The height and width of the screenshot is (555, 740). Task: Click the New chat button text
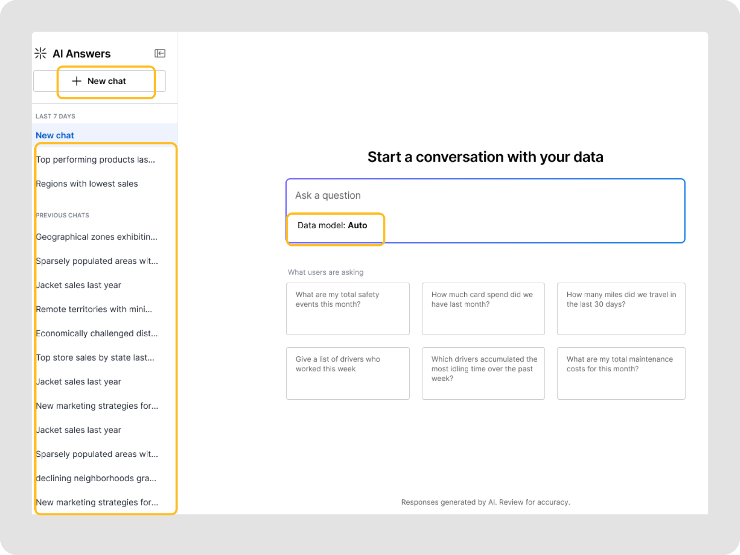coord(107,81)
